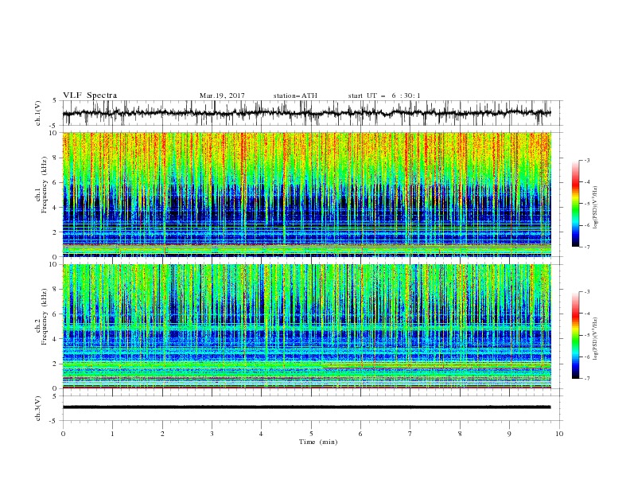Viewport: 630px width, 487px height.
Task: Click the time axis tick label '2'
Action: tap(162, 434)
